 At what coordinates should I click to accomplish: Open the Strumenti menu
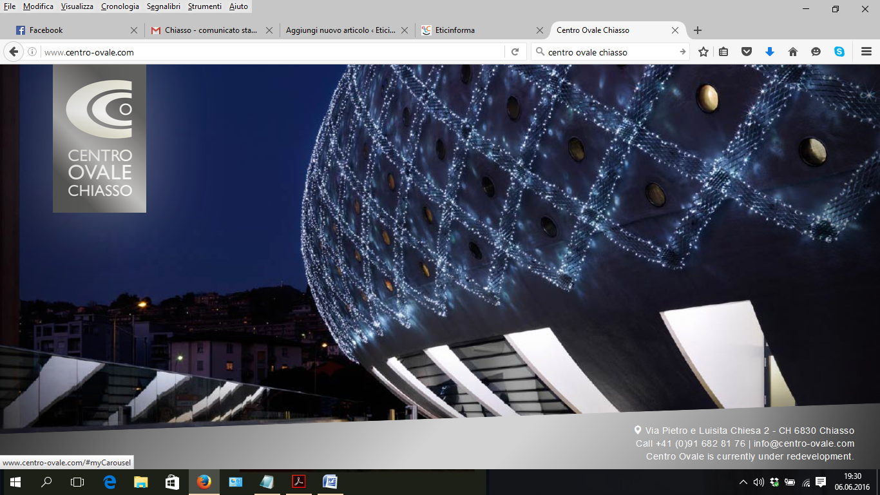[205, 6]
